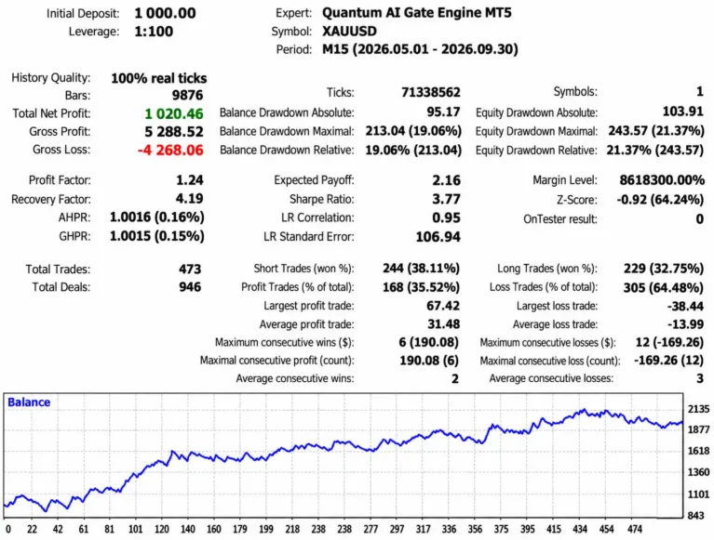
Task: Click the 297 trade number on chart axis
Action: click(x=397, y=529)
